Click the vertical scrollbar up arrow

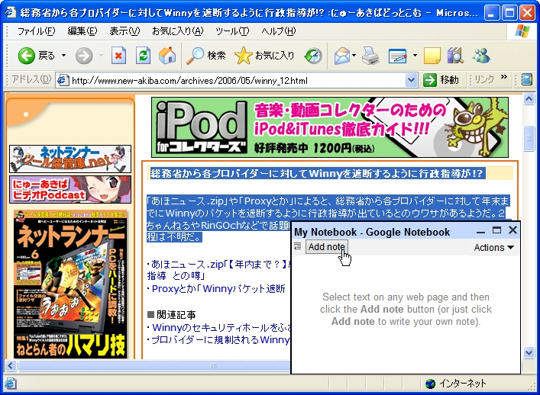click(529, 99)
